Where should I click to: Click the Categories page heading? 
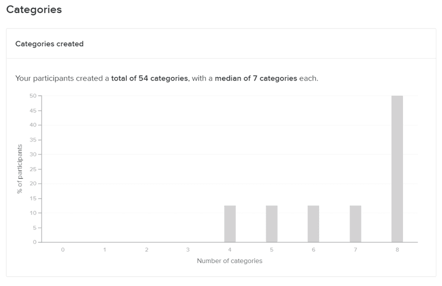pos(34,9)
